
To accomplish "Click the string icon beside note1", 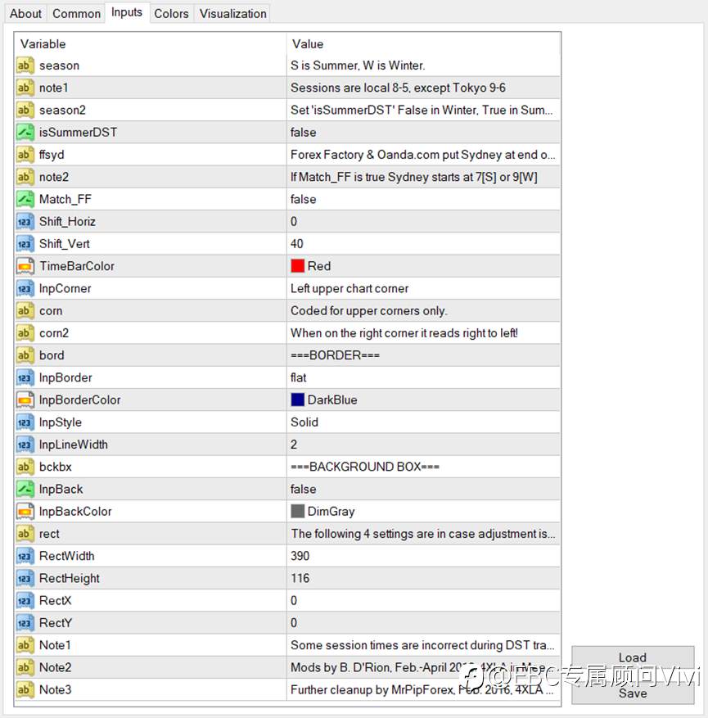I will (x=25, y=88).
